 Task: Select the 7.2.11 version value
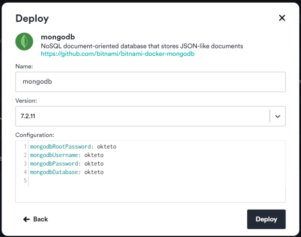coord(28,116)
